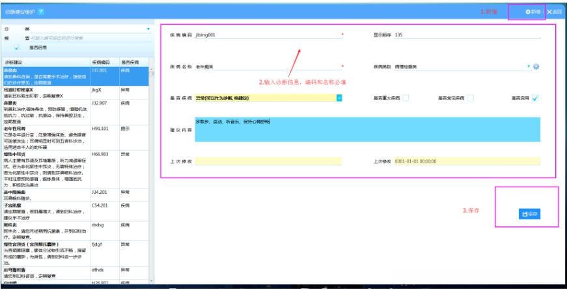Tick the 是否常见疾病 checkbox
The height and width of the screenshot is (290, 567).
click(470, 98)
